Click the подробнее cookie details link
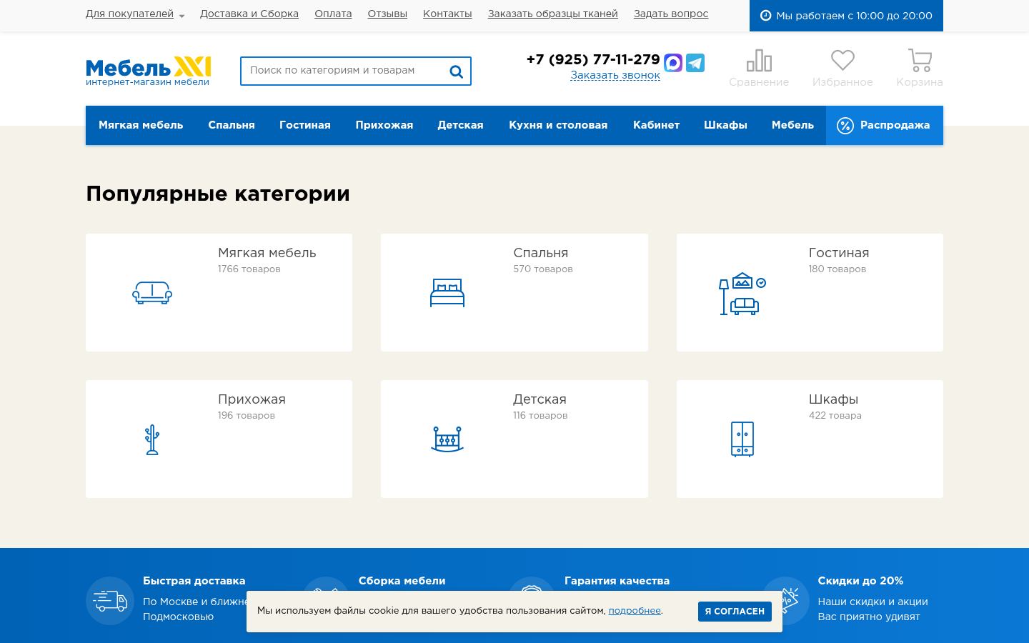This screenshot has height=643, width=1029. pyautogui.click(x=635, y=611)
